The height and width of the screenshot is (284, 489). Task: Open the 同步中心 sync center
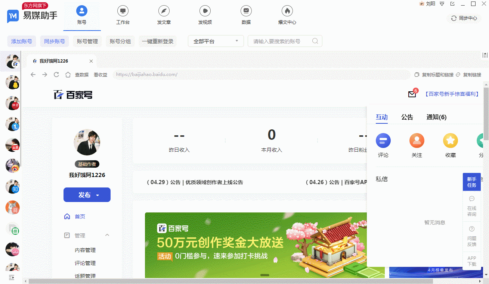click(x=464, y=18)
